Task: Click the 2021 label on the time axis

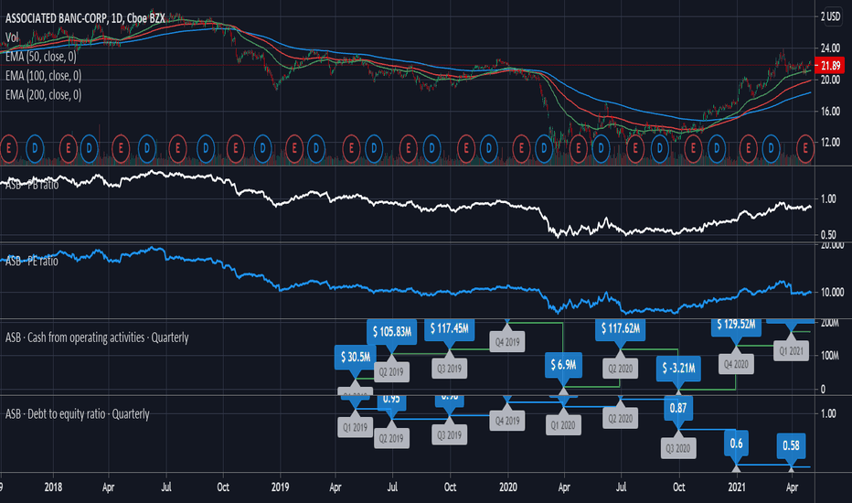Action: (x=736, y=487)
